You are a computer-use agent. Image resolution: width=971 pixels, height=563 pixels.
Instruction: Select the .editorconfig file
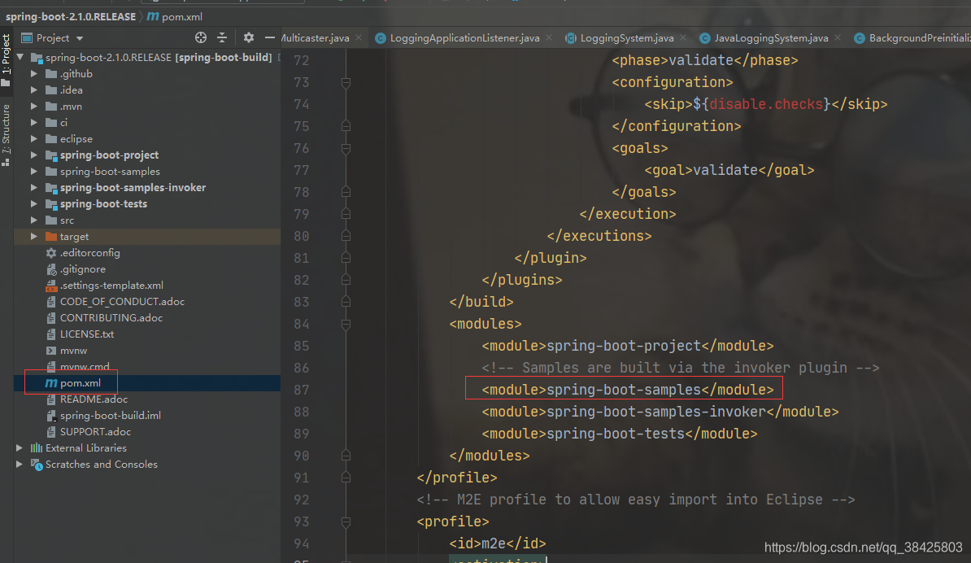[x=89, y=253]
